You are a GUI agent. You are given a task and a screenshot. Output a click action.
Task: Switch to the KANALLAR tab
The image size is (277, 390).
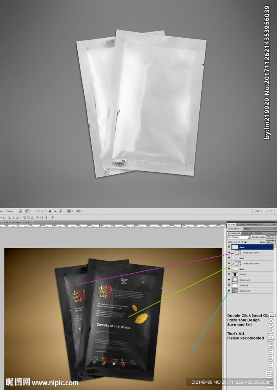click(247, 233)
